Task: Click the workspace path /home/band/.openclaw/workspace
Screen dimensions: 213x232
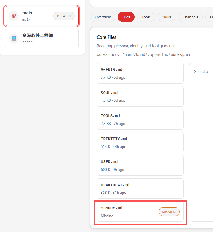Action: 157,54
